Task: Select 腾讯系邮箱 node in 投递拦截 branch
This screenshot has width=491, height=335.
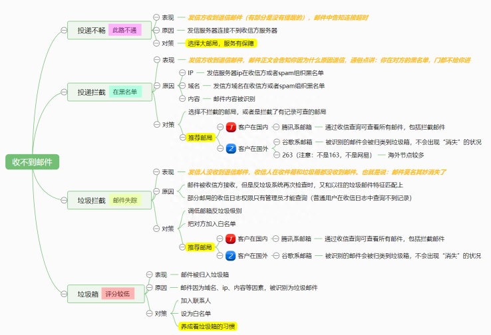Action: click(297, 127)
